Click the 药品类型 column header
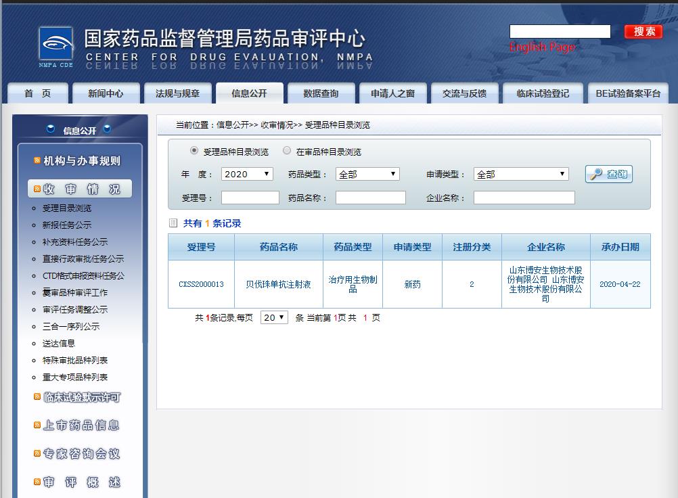Screen dimensions: 678x498 [353, 247]
